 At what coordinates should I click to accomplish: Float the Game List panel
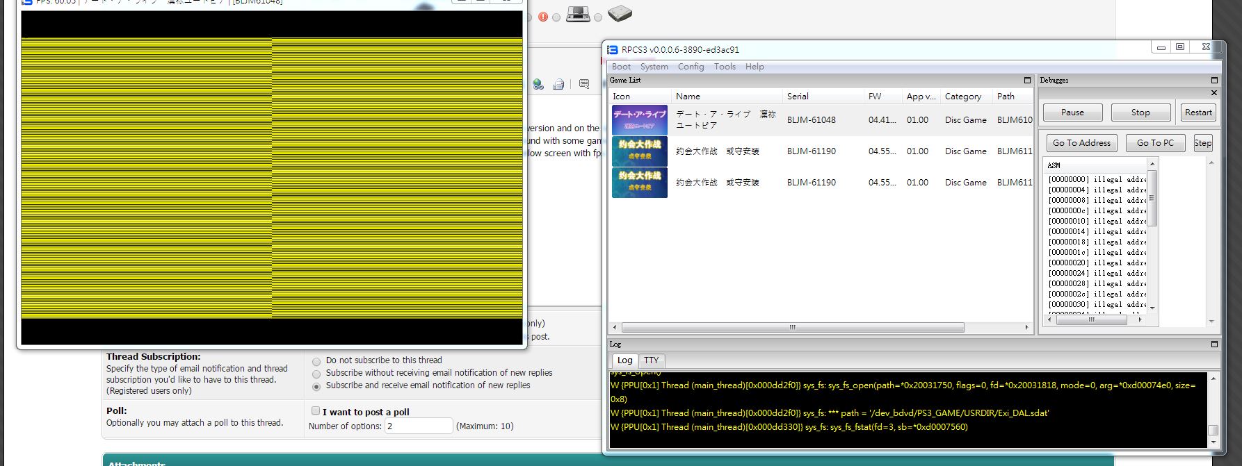[x=1027, y=81]
